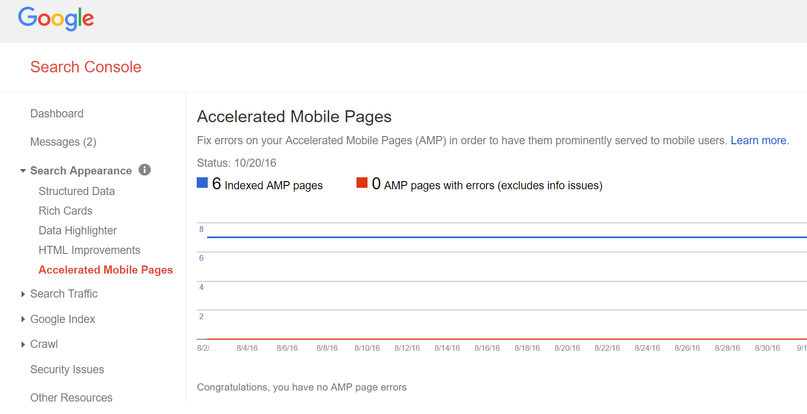Open Security Issues
807x414 pixels.
point(67,369)
